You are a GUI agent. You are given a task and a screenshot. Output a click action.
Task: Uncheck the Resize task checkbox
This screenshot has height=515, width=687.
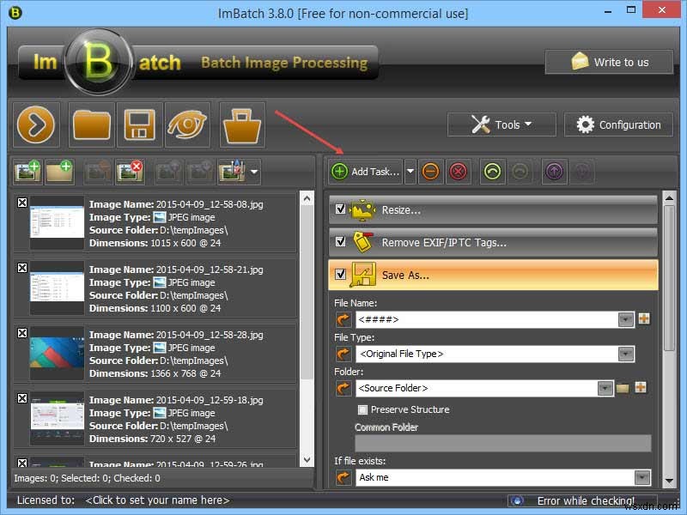point(342,209)
